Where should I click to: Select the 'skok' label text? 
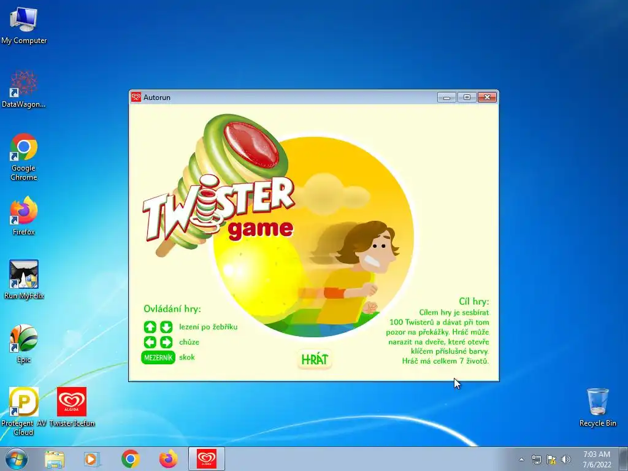click(186, 358)
